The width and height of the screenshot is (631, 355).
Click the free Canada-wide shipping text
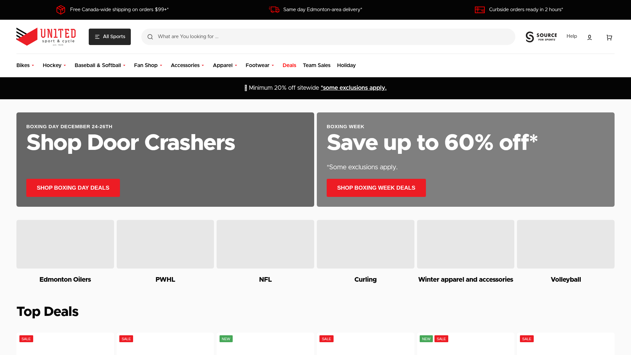(119, 10)
